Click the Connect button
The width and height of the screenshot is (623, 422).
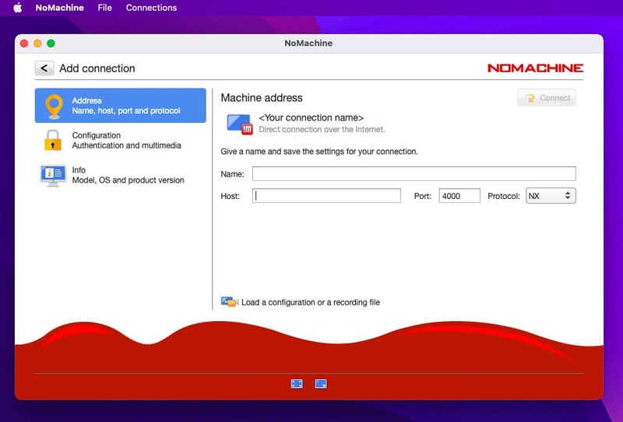pos(547,98)
